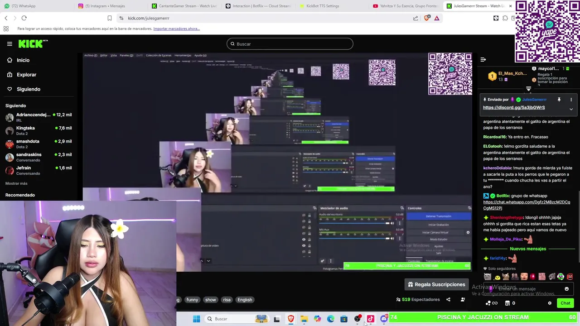Toggle the lock on the video capture source row

tap(309, 245)
